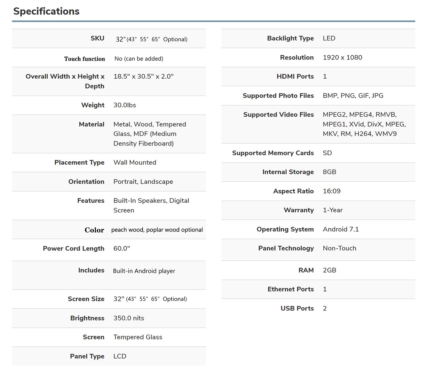Click the Specifications heading
Viewport: 427px width, 371px height.
pyautogui.click(x=46, y=11)
